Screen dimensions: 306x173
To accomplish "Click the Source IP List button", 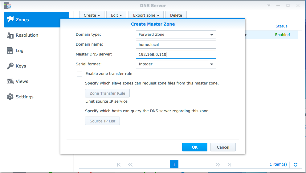I will [102, 121].
